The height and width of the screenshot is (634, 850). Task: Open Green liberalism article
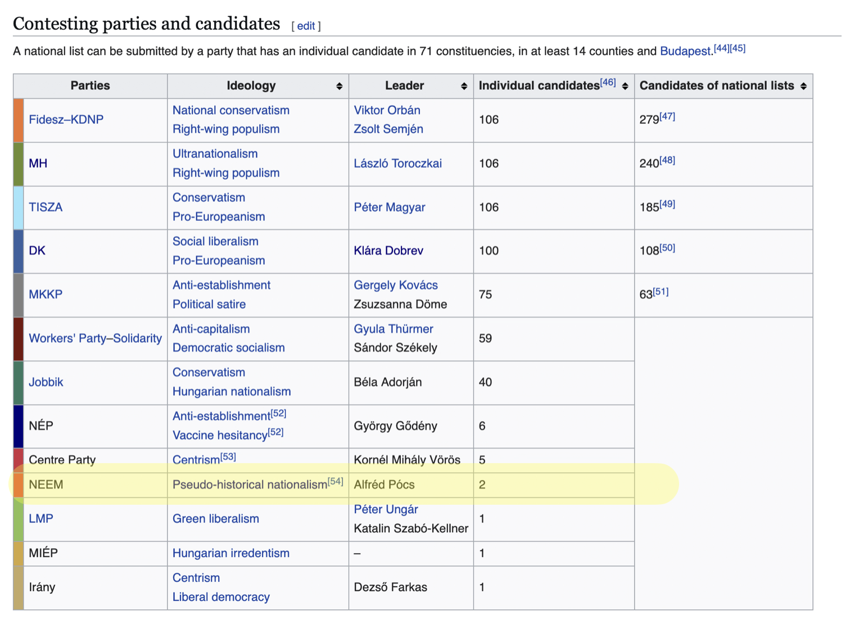tap(216, 519)
